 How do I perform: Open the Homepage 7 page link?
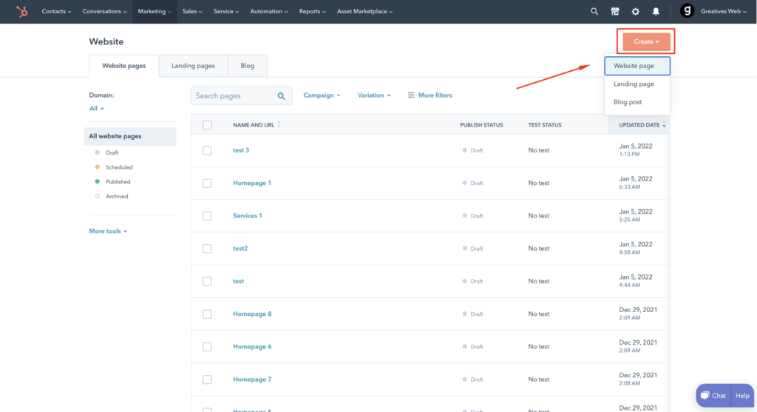click(x=252, y=379)
